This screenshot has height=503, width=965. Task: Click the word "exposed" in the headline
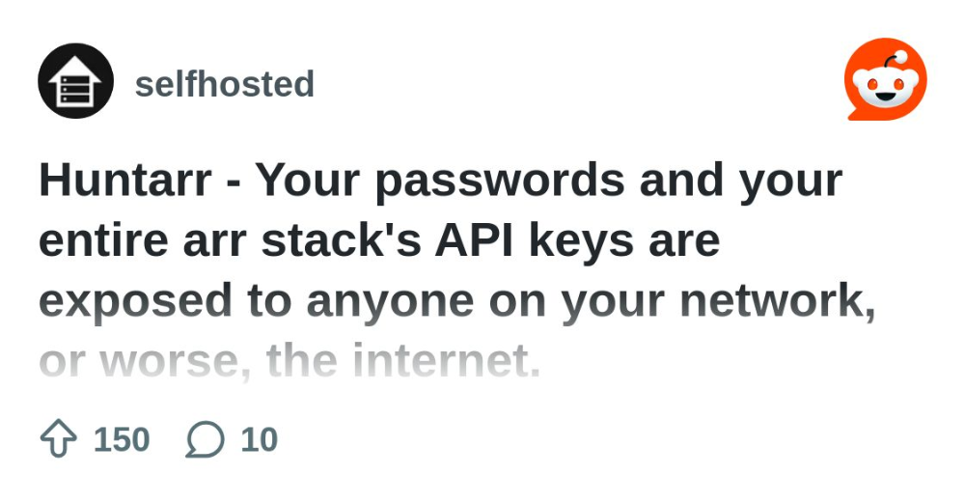click(135, 301)
